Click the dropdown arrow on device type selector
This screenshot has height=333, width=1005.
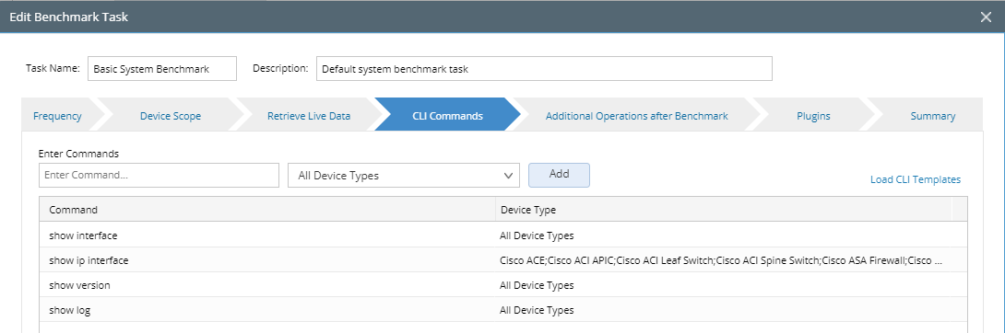point(508,175)
